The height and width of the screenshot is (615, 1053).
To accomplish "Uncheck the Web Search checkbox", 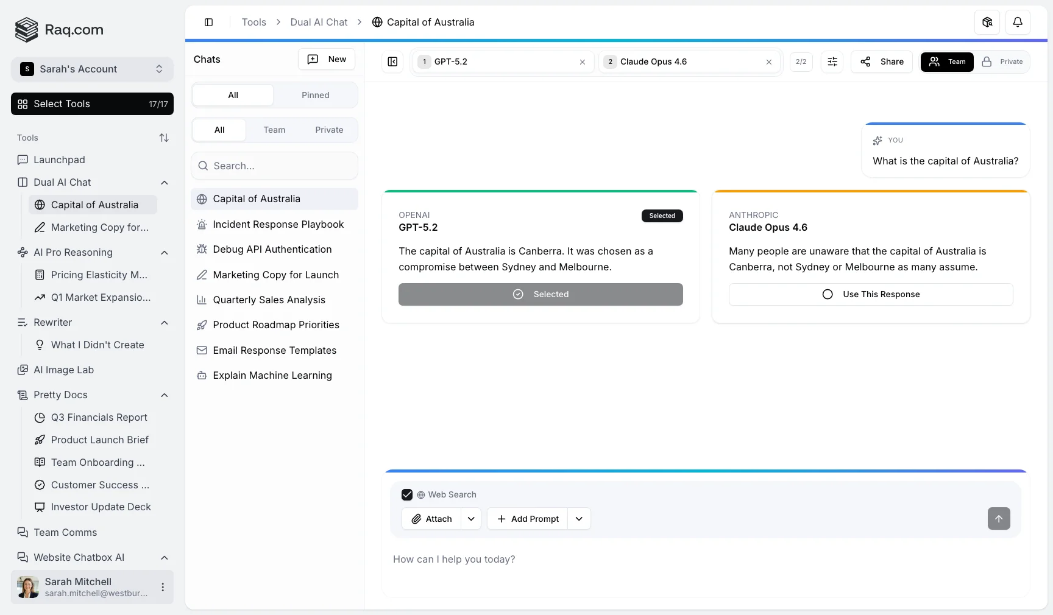I will click(x=407, y=494).
